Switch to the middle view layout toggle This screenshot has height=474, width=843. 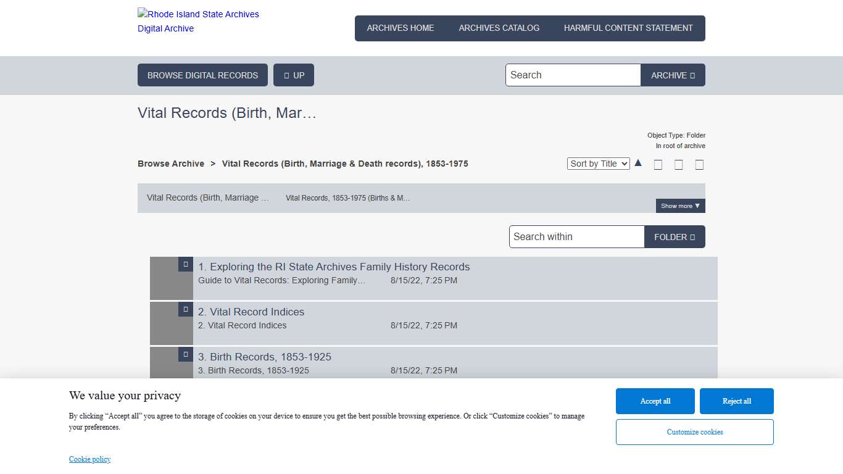[x=679, y=164]
